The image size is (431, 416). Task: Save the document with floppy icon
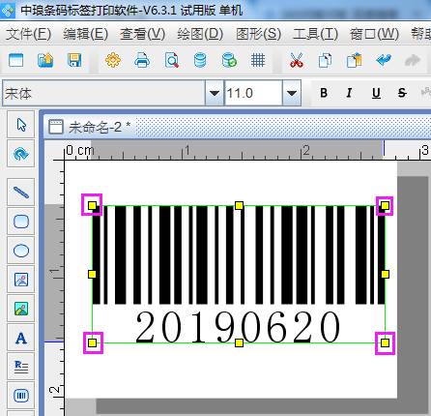click(74, 60)
